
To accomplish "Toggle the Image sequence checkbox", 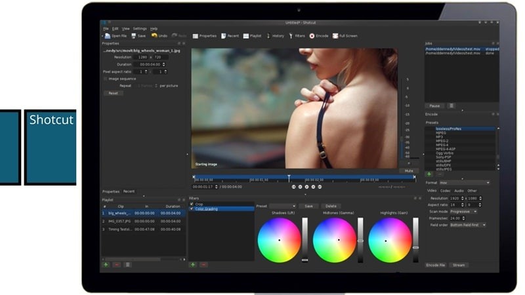I will (106, 79).
